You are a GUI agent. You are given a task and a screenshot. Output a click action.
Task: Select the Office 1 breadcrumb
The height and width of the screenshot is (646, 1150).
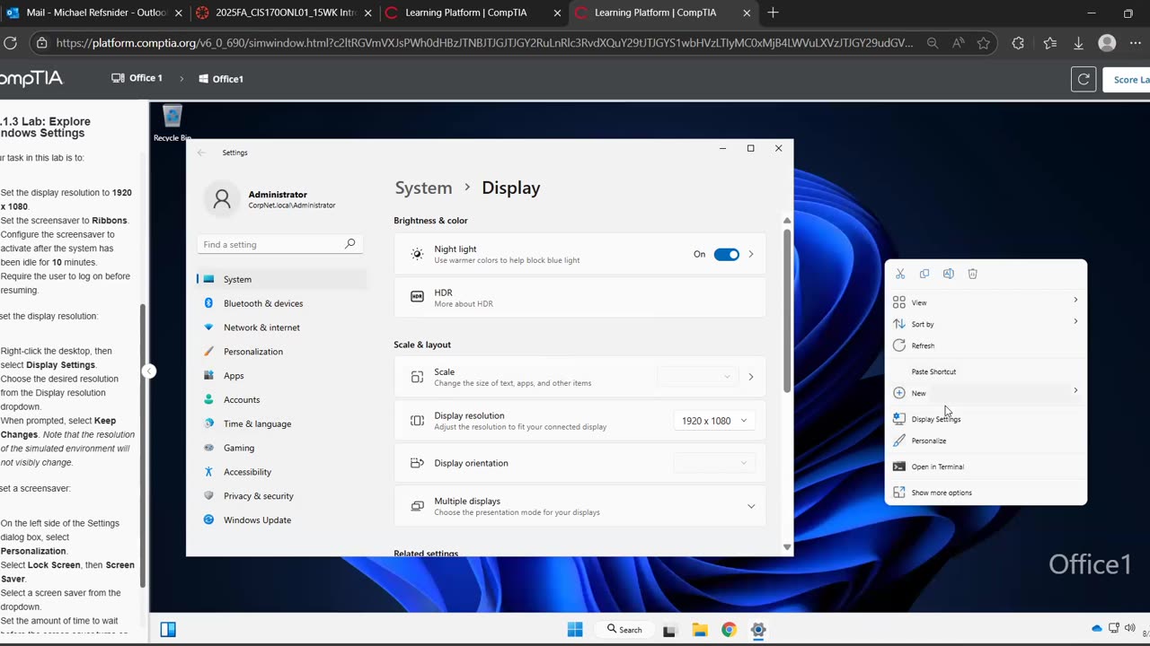pos(137,78)
